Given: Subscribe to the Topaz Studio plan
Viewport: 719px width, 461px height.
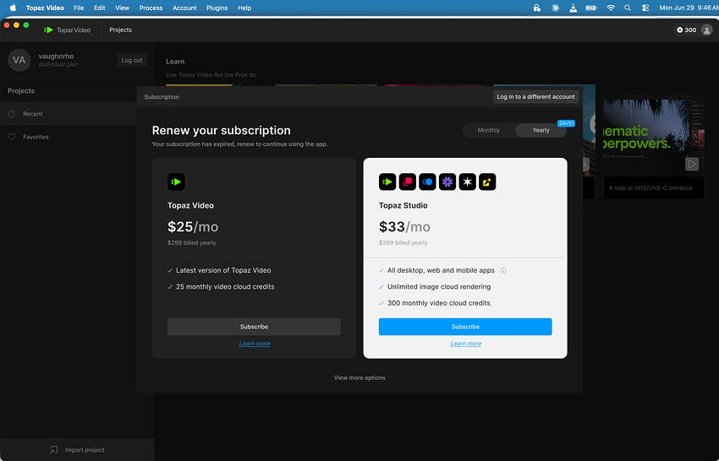Looking at the screenshot, I should point(465,327).
